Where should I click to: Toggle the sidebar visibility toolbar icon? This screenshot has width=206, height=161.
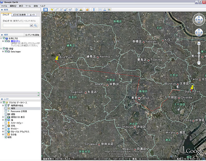coord(45,10)
